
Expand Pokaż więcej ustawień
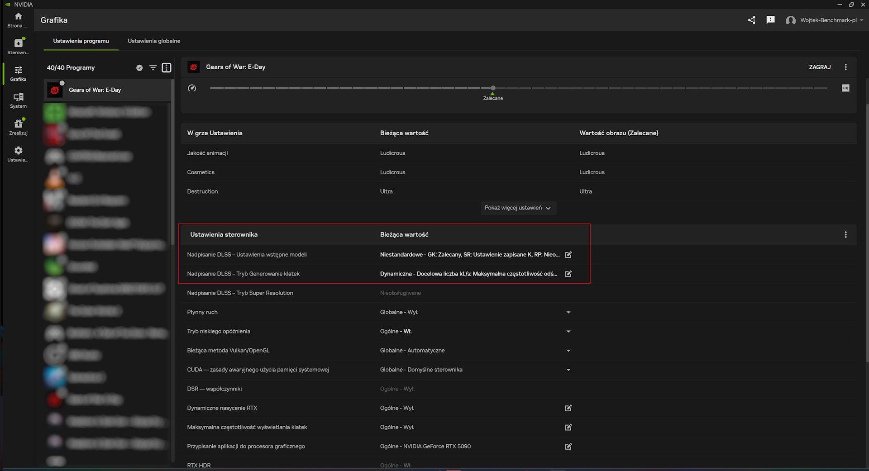(x=518, y=208)
